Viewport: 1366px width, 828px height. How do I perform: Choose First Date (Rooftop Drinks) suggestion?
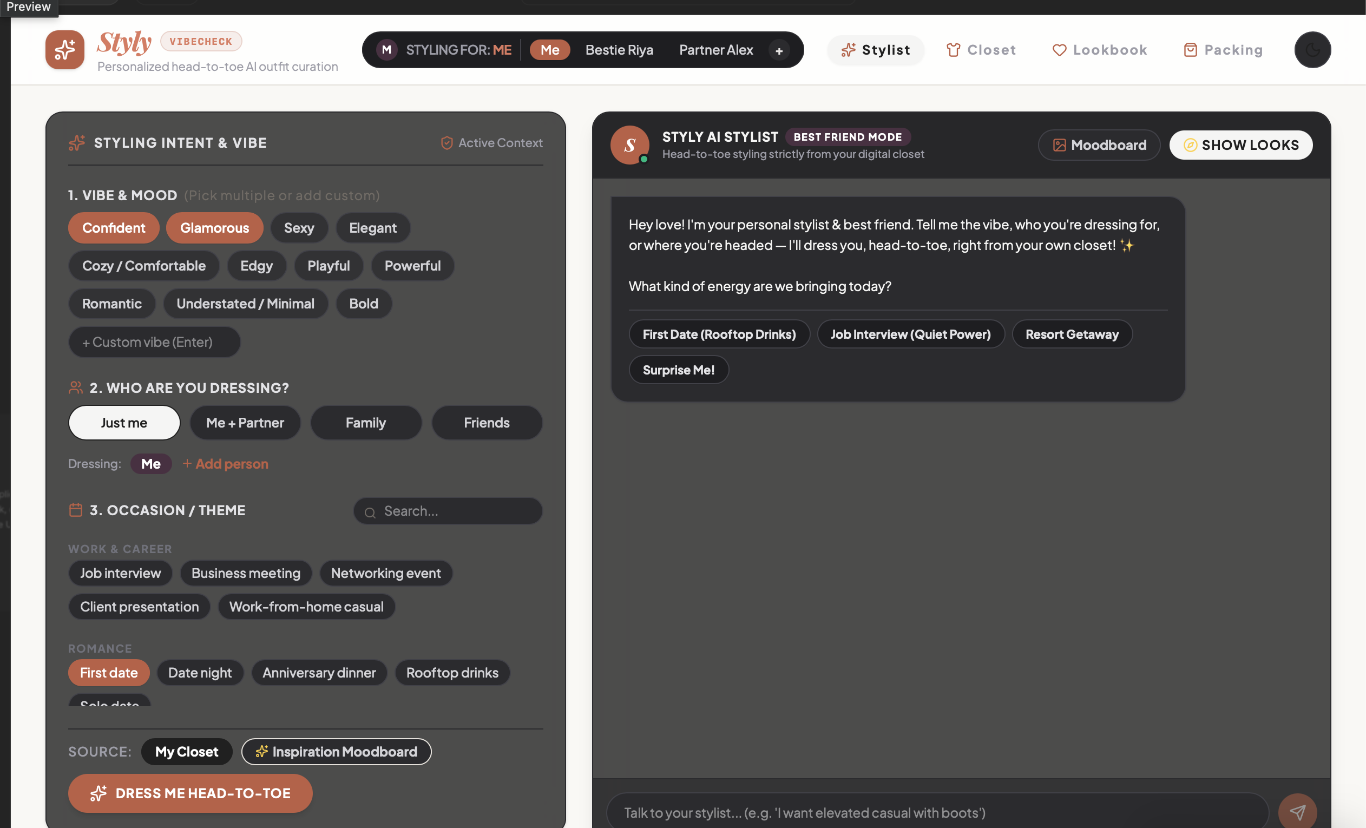(719, 334)
